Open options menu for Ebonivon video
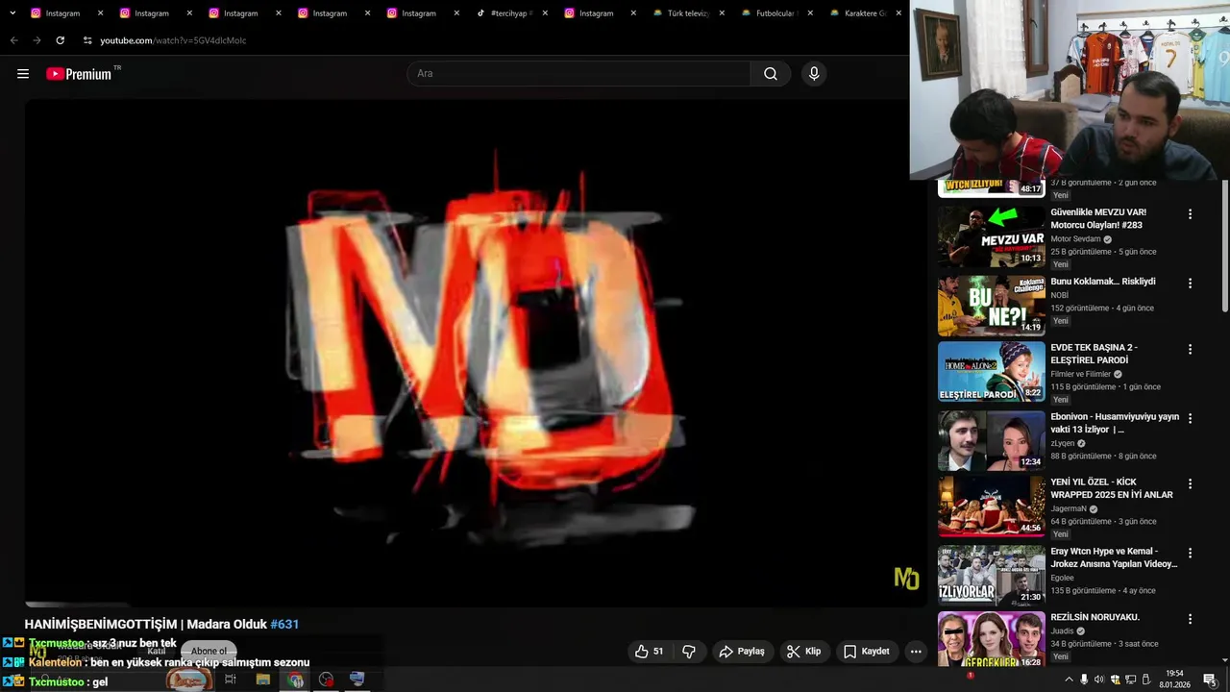 coord(1190,418)
